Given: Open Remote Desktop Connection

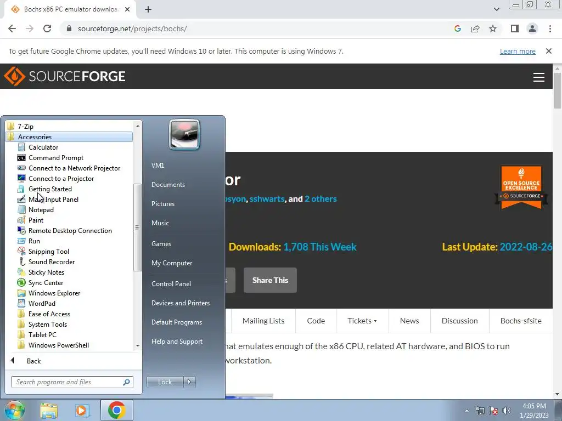Looking at the screenshot, I should (70, 230).
